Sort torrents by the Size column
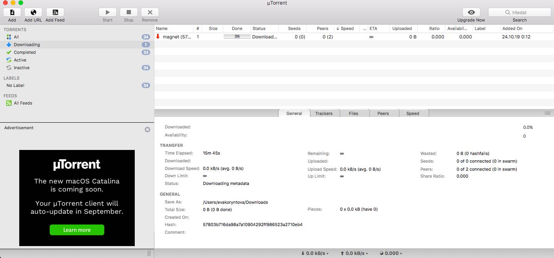 (x=213, y=28)
